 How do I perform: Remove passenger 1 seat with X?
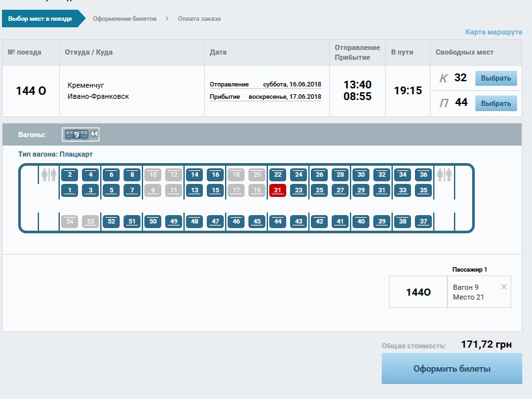[x=504, y=287]
